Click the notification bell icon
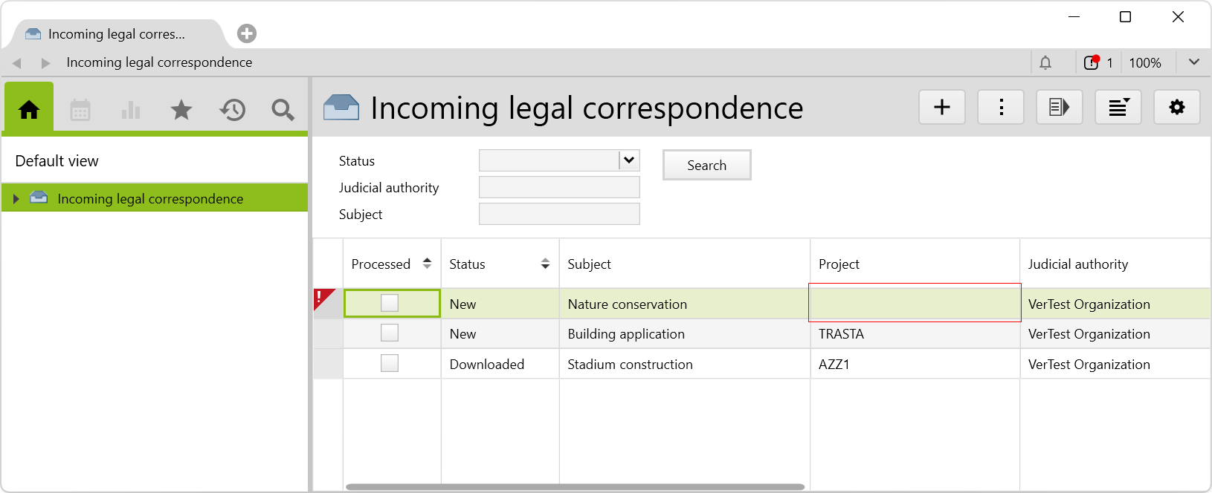 pos(1045,63)
